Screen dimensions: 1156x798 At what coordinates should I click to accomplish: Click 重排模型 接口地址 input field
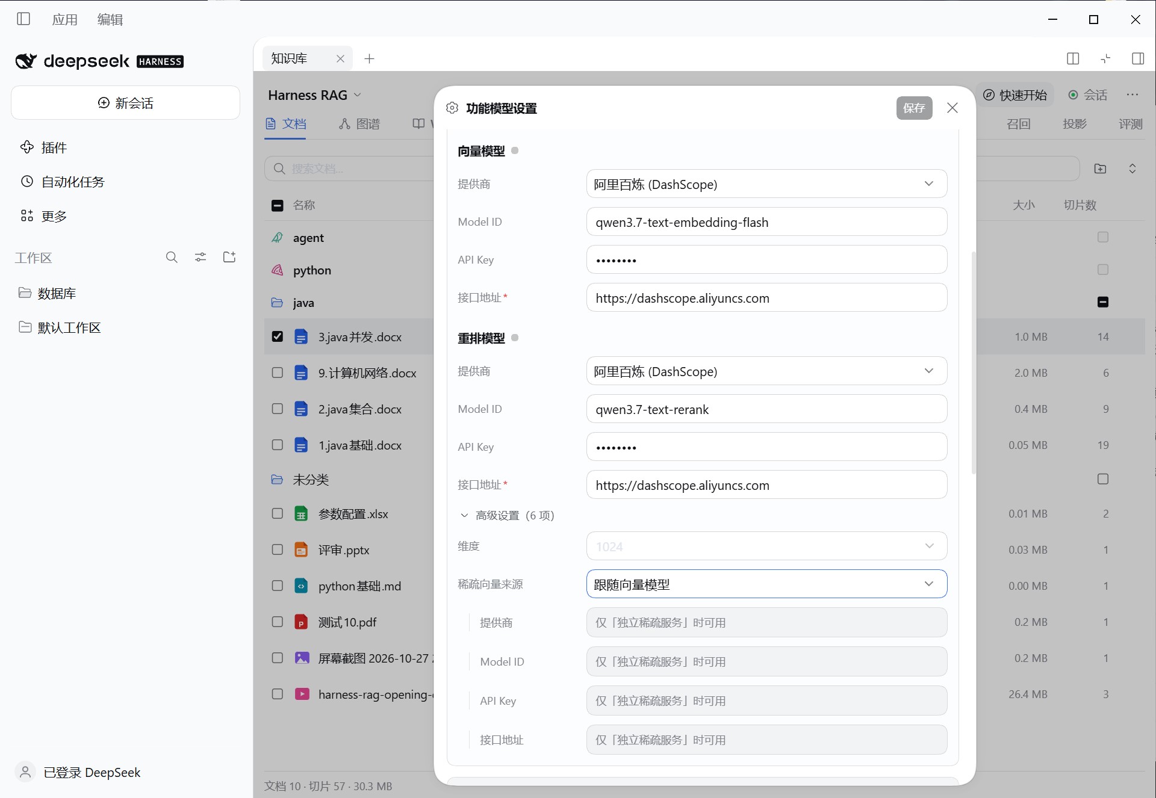(766, 485)
